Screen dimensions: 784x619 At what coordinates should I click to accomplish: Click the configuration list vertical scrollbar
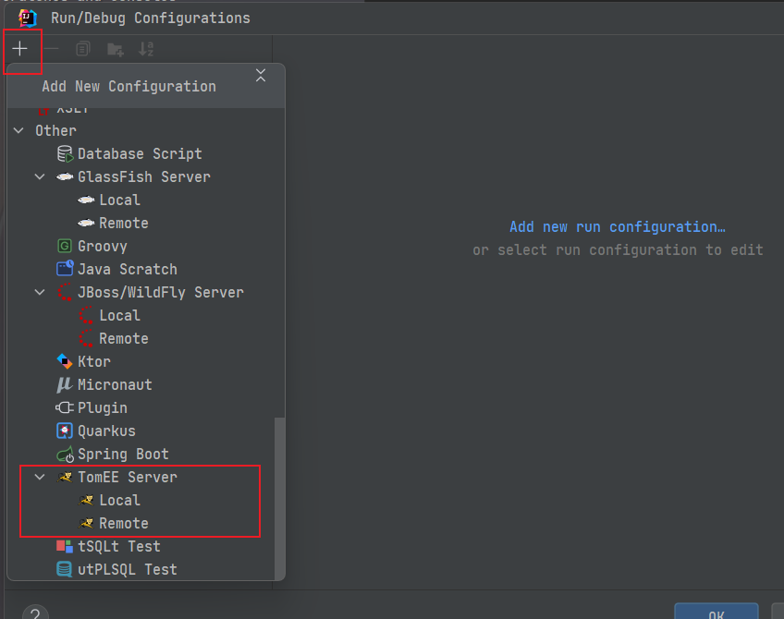(x=280, y=498)
